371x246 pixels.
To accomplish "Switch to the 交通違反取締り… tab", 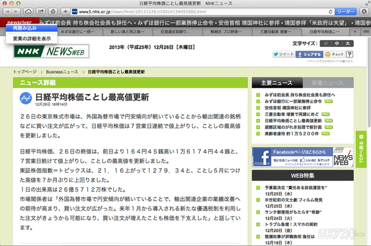I will click(177, 32).
